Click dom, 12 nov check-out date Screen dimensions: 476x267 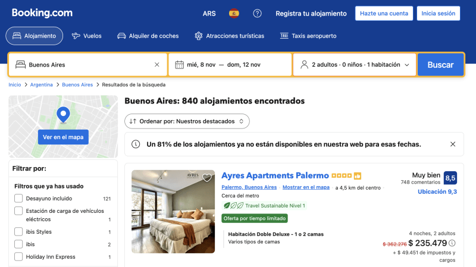click(x=244, y=65)
